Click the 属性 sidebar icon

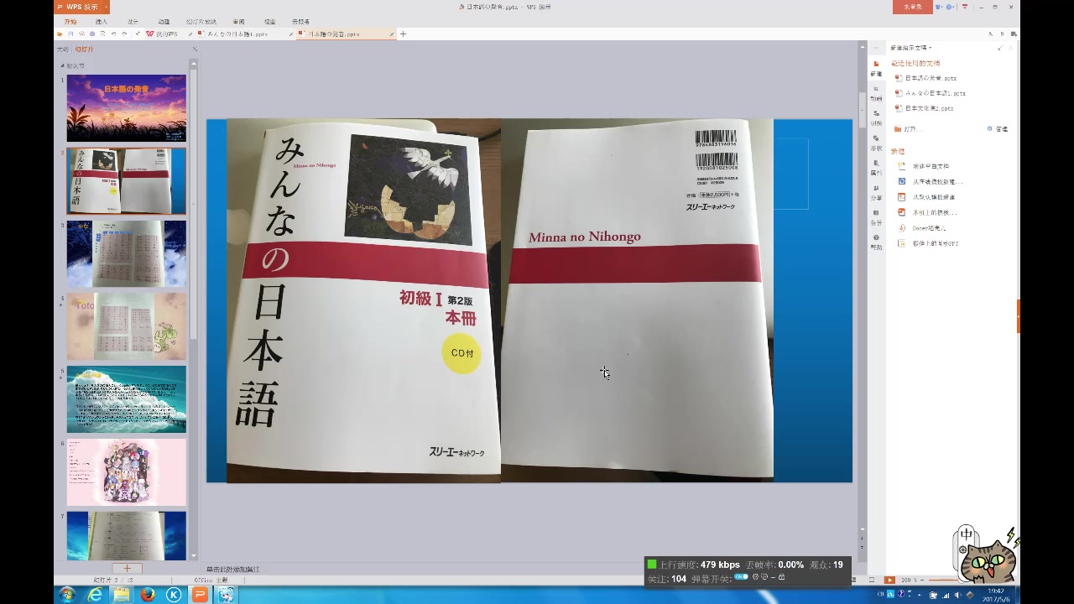[x=876, y=168]
